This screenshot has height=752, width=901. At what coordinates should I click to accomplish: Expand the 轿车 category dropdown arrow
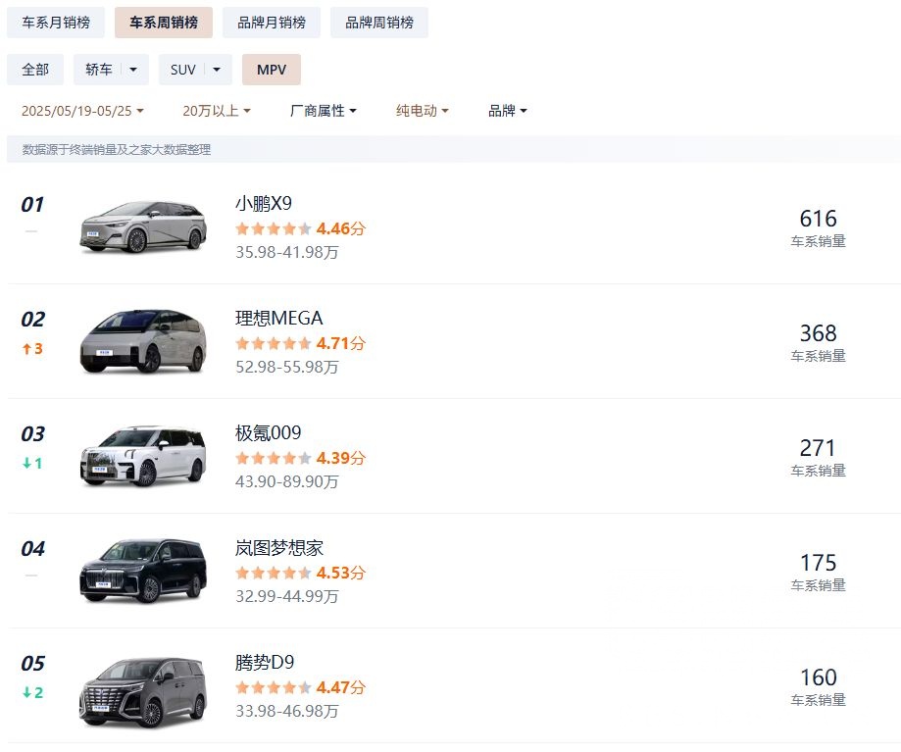pyautogui.click(x=134, y=70)
